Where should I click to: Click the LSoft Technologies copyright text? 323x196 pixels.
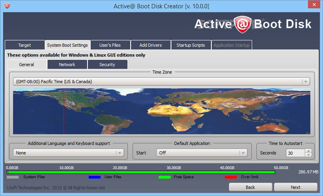[56, 188]
